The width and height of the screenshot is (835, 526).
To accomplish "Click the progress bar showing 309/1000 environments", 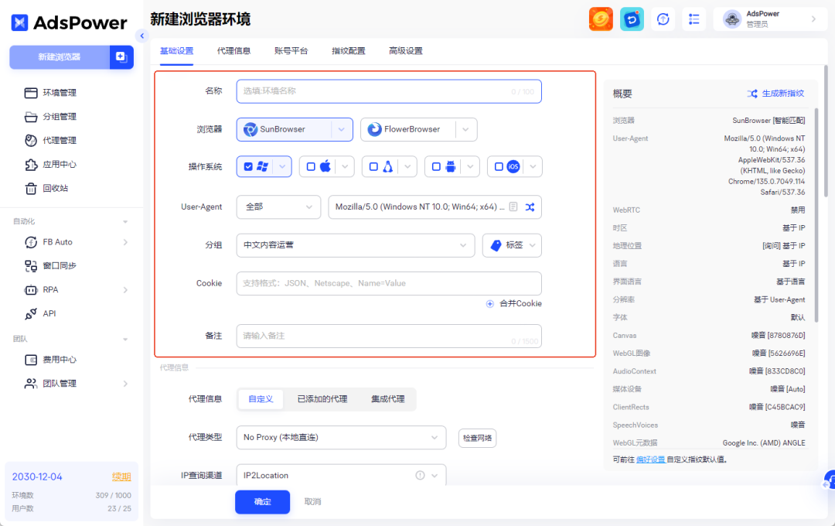I will click(71, 497).
